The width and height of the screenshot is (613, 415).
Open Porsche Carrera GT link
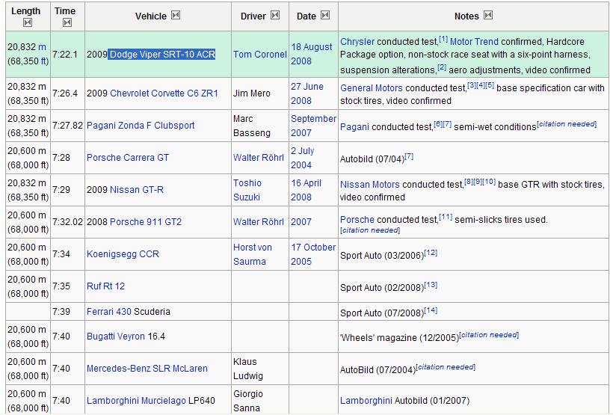128,158
